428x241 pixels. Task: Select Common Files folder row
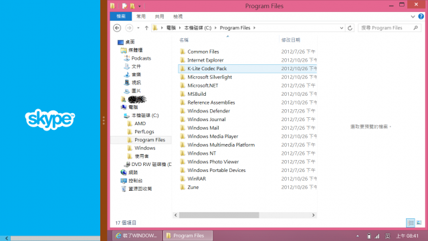click(x=247, y=52)
